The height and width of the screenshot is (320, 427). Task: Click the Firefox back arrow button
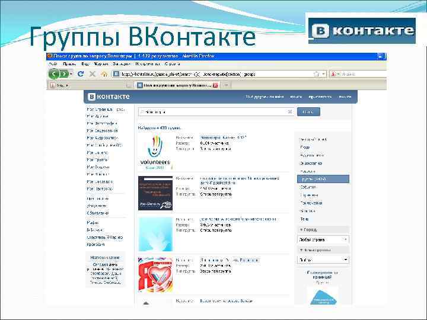(54, 73)
